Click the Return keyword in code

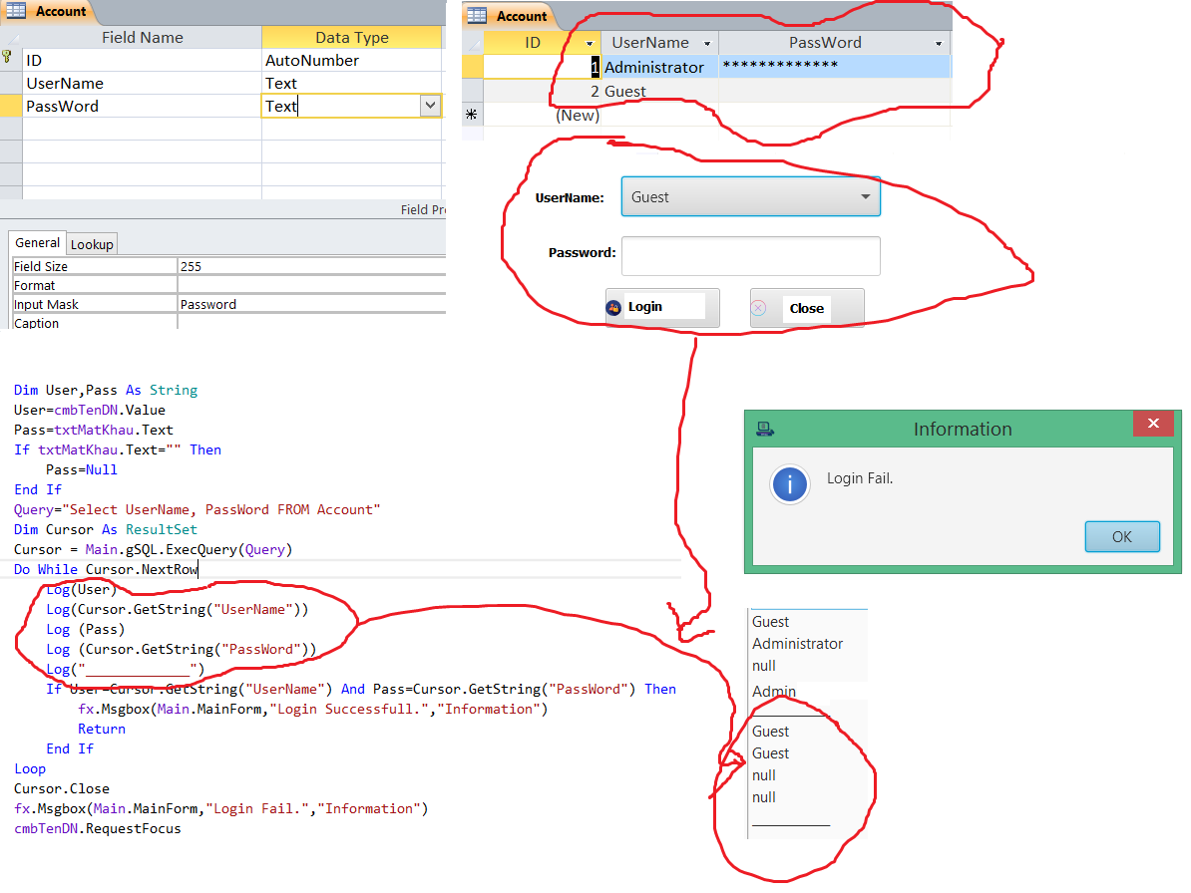click(x=102, y=729)
